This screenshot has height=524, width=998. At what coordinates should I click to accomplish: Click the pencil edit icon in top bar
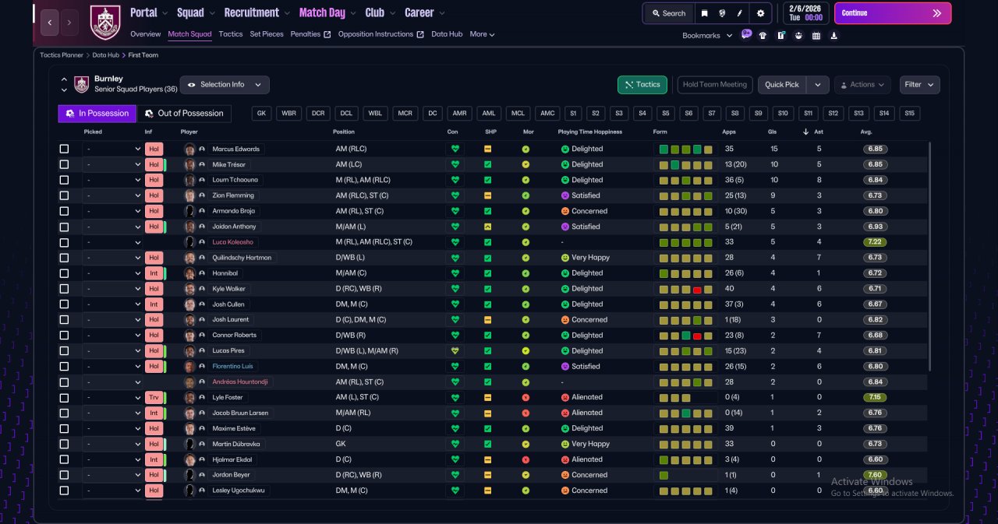(x=740, y=13)
